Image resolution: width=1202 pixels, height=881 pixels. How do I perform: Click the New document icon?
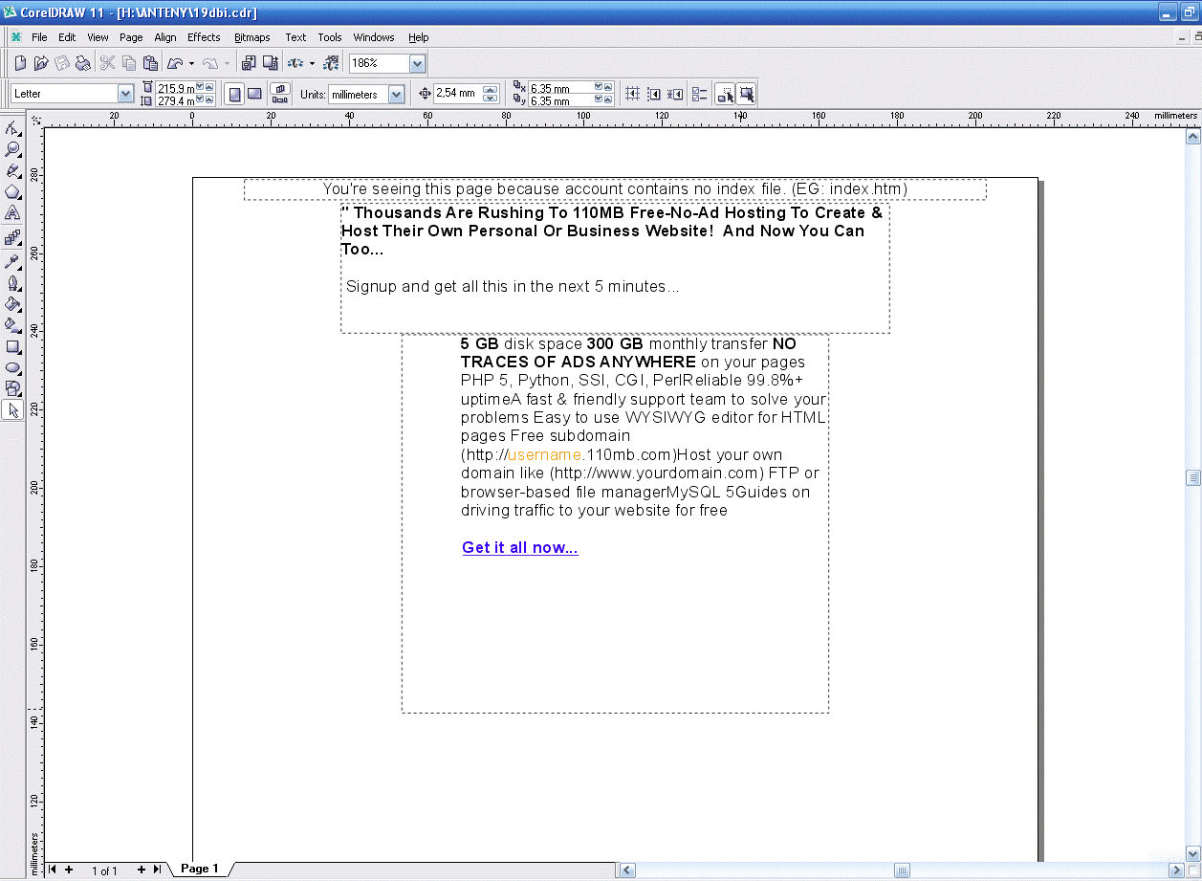[20, 63]
